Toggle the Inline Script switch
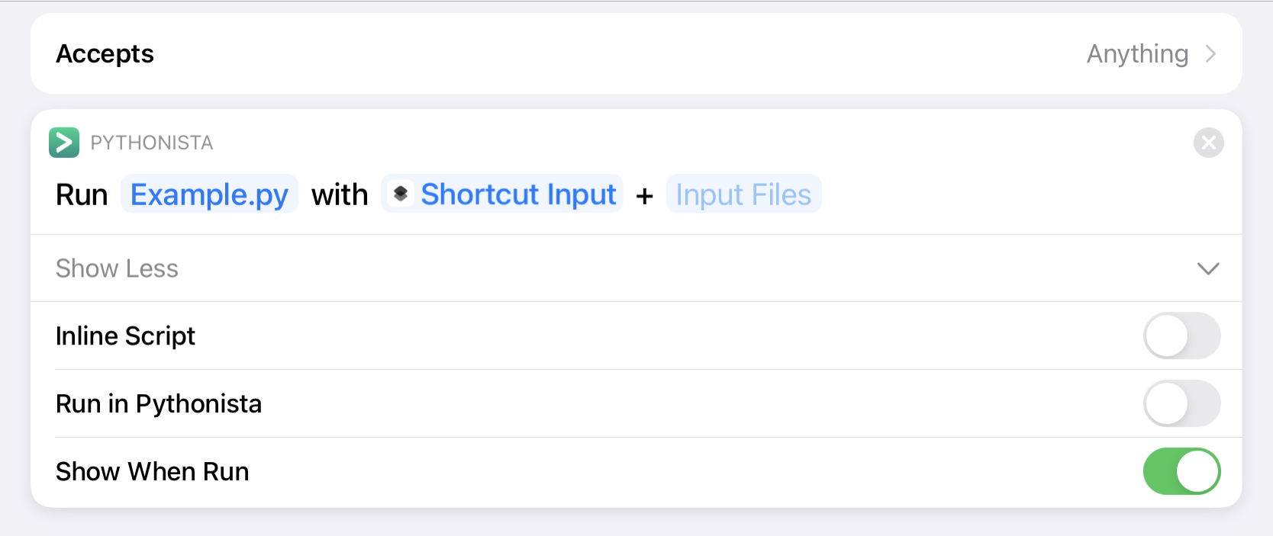Viewport: 1273px width, 536px height. [x=1181, y=335]
